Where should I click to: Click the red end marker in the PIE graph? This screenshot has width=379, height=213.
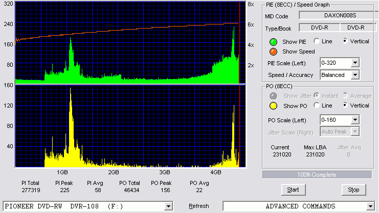pos(239,43)
